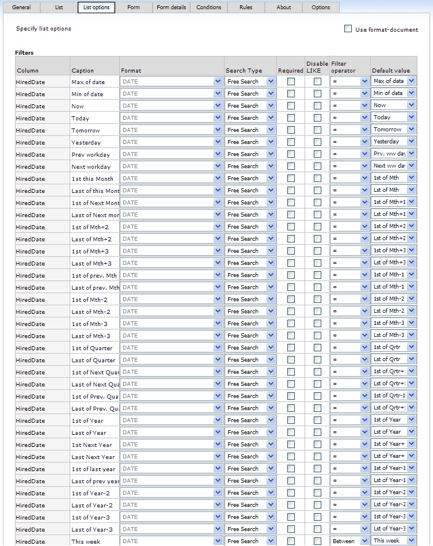Go to the Conditions tab

pyautogui.click(x=208, y=7)
